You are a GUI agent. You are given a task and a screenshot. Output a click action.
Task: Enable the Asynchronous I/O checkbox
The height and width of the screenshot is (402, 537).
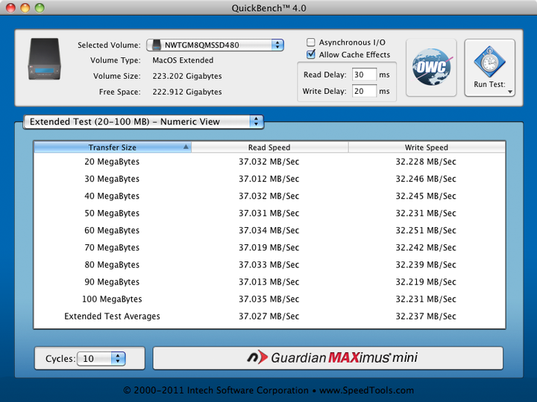(x=312, y=43)
